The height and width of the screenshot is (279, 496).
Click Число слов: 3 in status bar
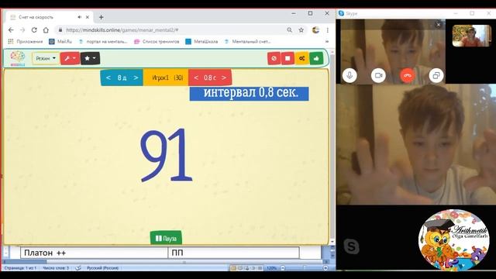(56, 268)
